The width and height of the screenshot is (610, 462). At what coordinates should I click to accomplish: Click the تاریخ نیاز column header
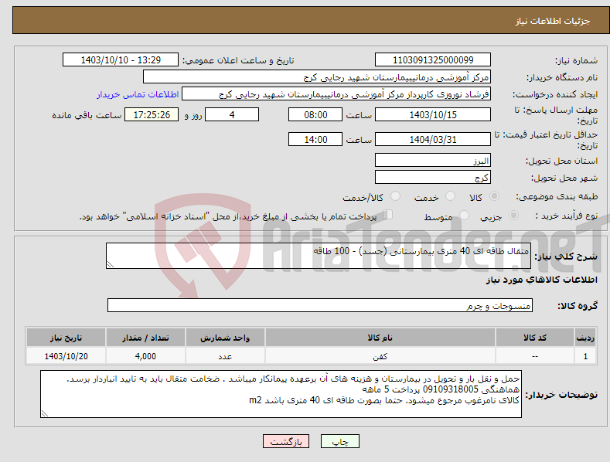point(66,338)
